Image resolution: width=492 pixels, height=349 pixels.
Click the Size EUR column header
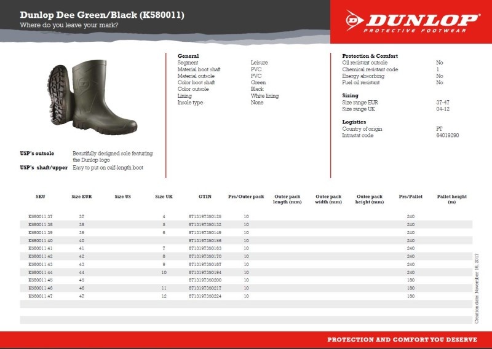click(x=82, y=197)
